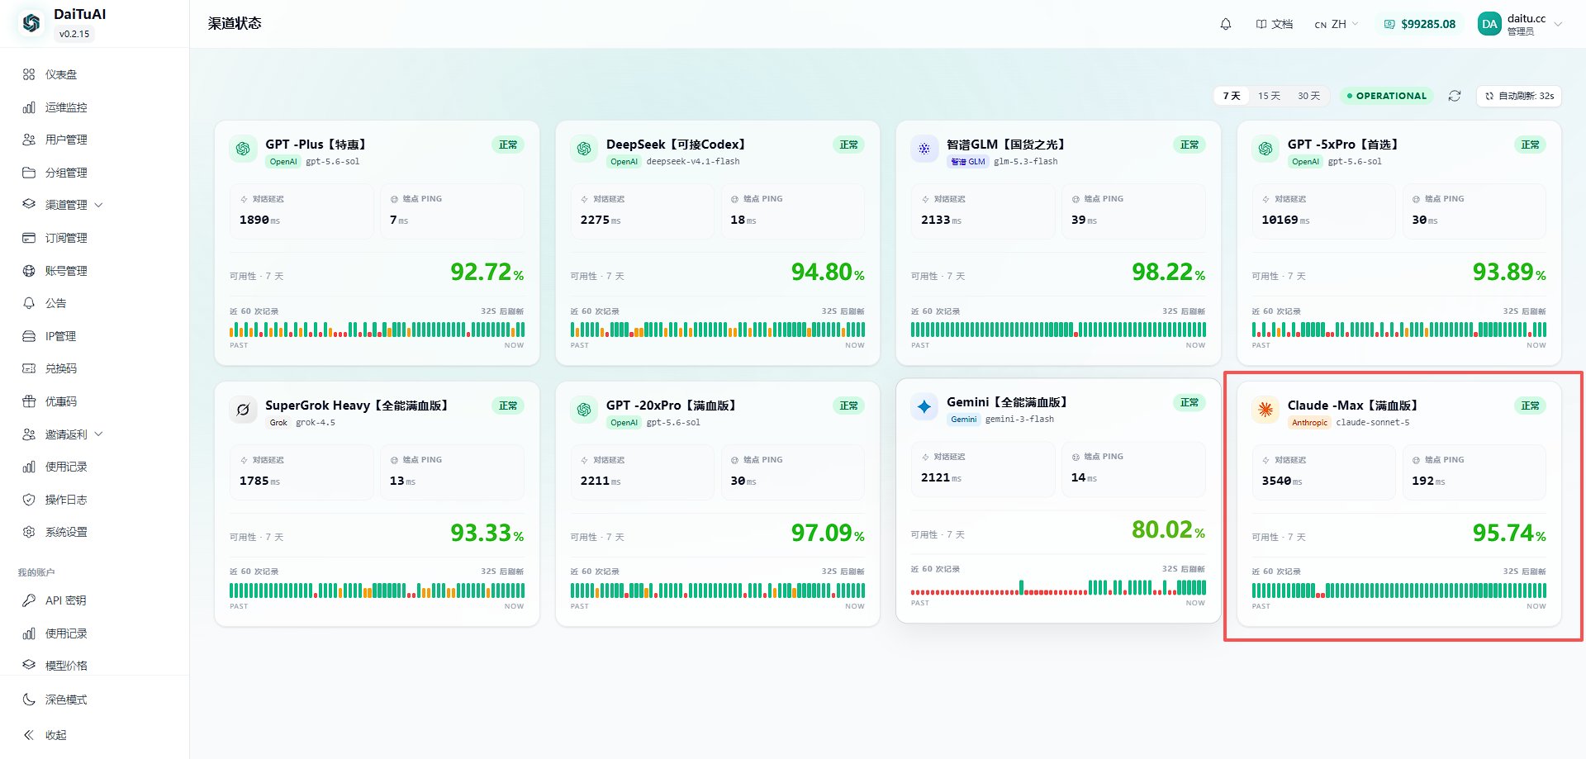Viewport: 1586px width, 759px height.
Task: Click the Gemini card's 60-record status bar
Action: click(1058, 587)
